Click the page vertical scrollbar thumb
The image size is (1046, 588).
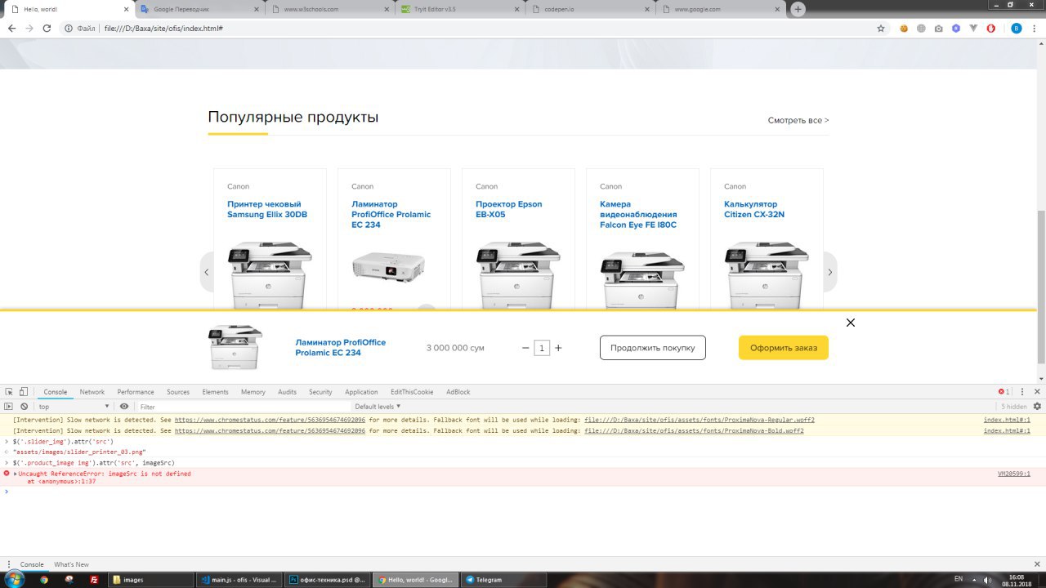[x=1041, y=287]
